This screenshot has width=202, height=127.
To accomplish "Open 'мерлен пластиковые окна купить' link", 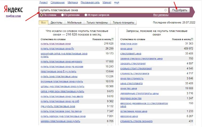I will pyautogui.click(x=60, y=121).
